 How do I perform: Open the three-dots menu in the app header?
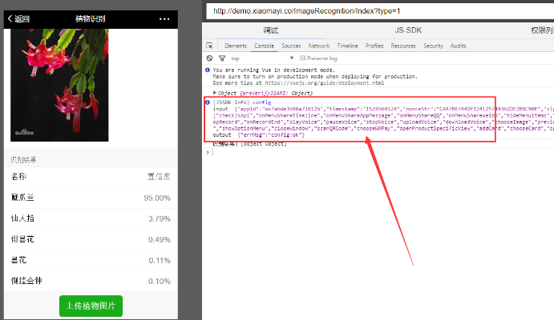click(x=164, y=18)
